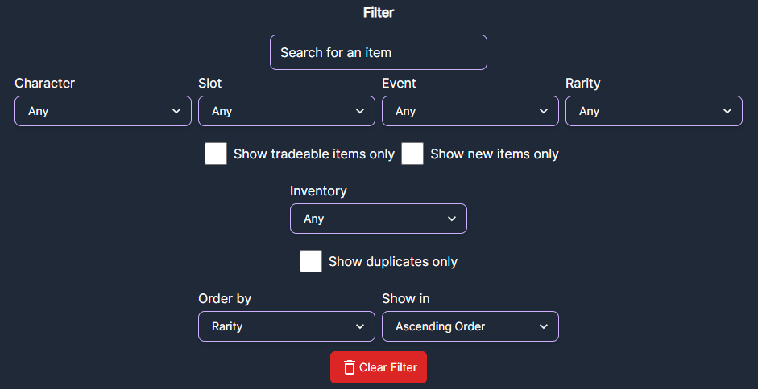The height and width of the screenshot is (389, 758).
Task: Open the Show in Ascending Order dropdown
Action: pyautogui.click(x=470, y=326)
